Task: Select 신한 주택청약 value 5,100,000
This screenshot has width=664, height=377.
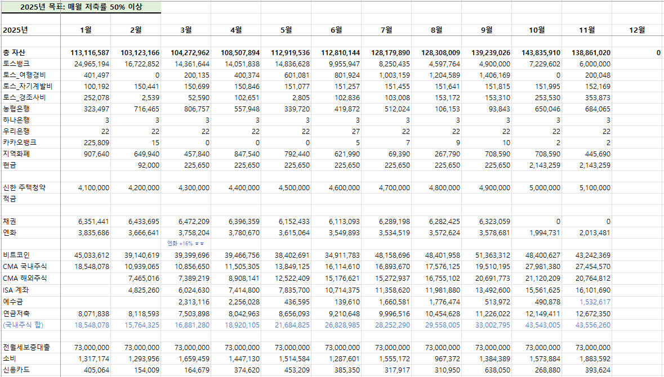Action: [595, 188]
